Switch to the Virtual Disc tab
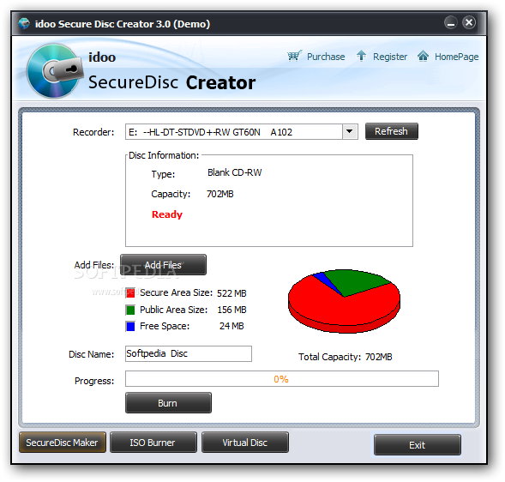The height and width of the screenshot is (482, 505). pyautogui.click(x=244, y=443)
